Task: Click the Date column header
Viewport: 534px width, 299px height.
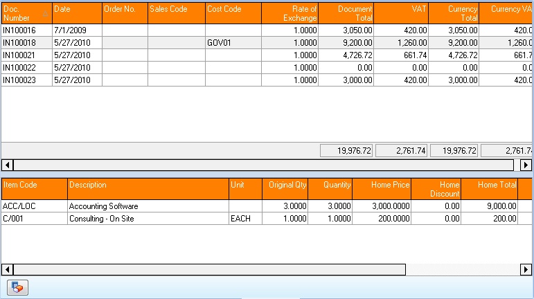Action: 77,13
